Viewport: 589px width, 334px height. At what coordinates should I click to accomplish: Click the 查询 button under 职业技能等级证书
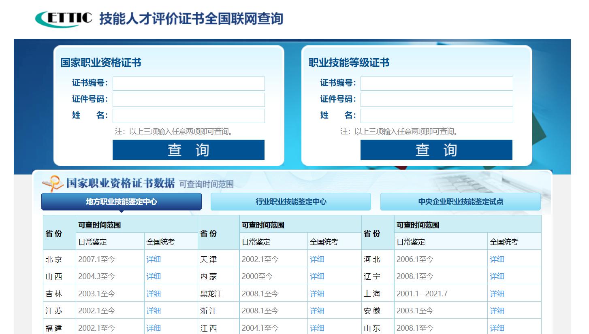click(436, 149)
